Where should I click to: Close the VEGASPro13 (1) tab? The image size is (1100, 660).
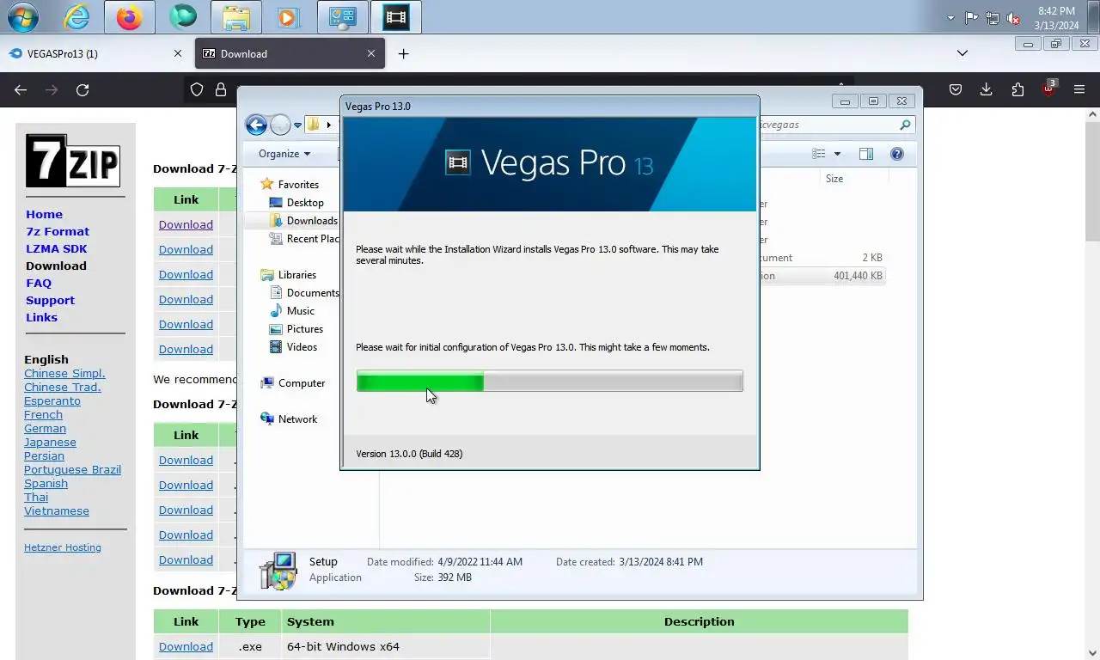[178, 53]
